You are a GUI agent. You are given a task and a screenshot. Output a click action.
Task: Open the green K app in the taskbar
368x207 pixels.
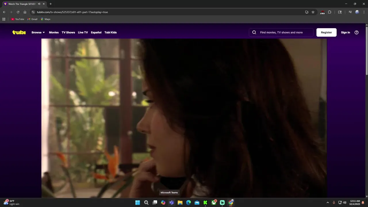point(206,203)
